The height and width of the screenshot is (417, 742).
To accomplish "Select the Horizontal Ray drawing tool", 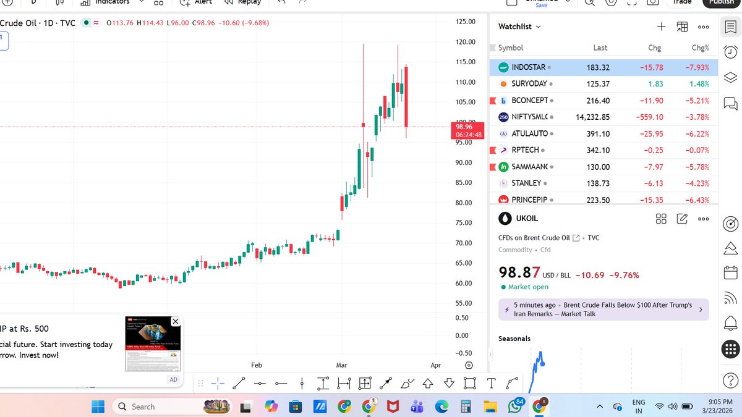I will pyautogui.click(x=281, y=383).
